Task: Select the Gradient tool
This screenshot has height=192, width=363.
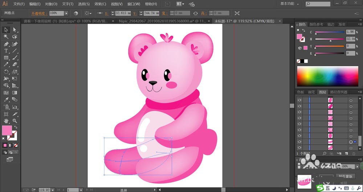Action: (15, 93)
